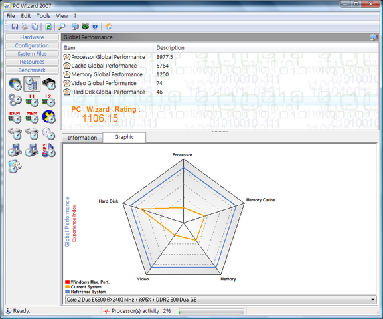Viewport: 383px width, 319px height.
Task: Click the processor activity progress bar
Action: coord(211,312)
